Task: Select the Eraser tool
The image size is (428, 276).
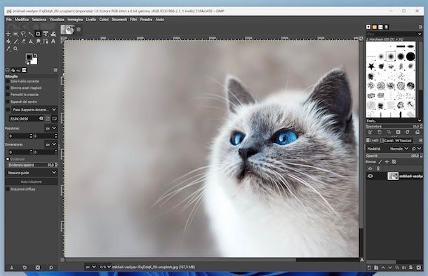Action: click(23, 41)
